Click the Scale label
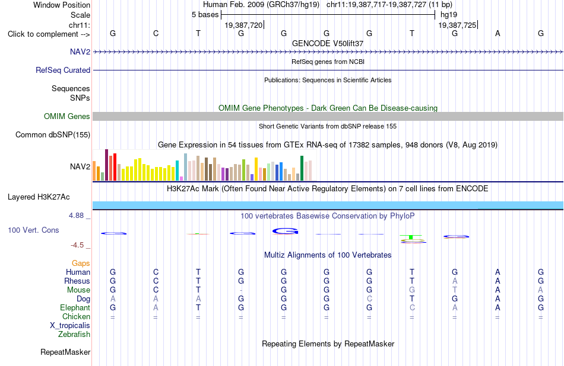564x366 pixels. tap(81, 15)
